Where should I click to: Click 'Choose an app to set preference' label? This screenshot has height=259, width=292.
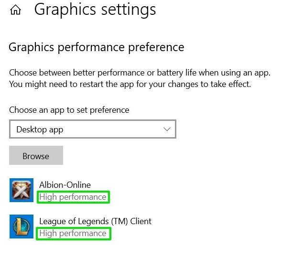69,110
